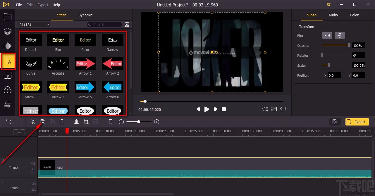Image resolution: width=375 pixels, height=196 pixels.
Task: Toggle the lock on Track 2
Action: click(34, 171)
